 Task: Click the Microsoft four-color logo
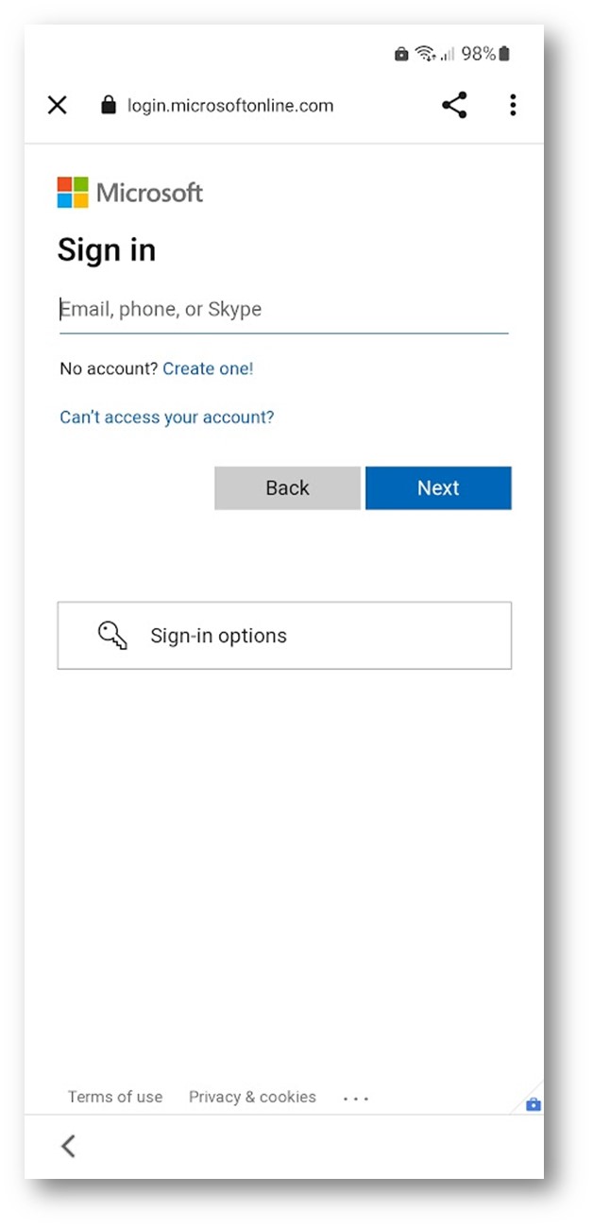coord(73,193)
